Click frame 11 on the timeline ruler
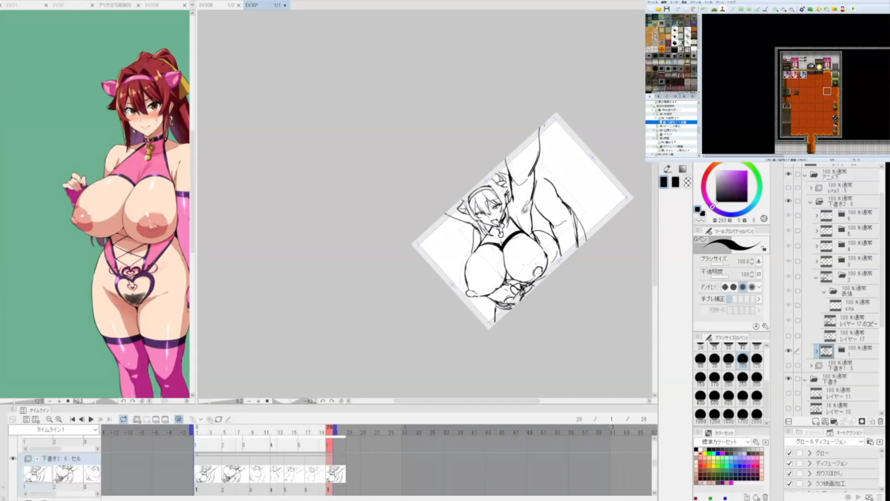This screenshot has height=501, width=890. click(266, 432)
